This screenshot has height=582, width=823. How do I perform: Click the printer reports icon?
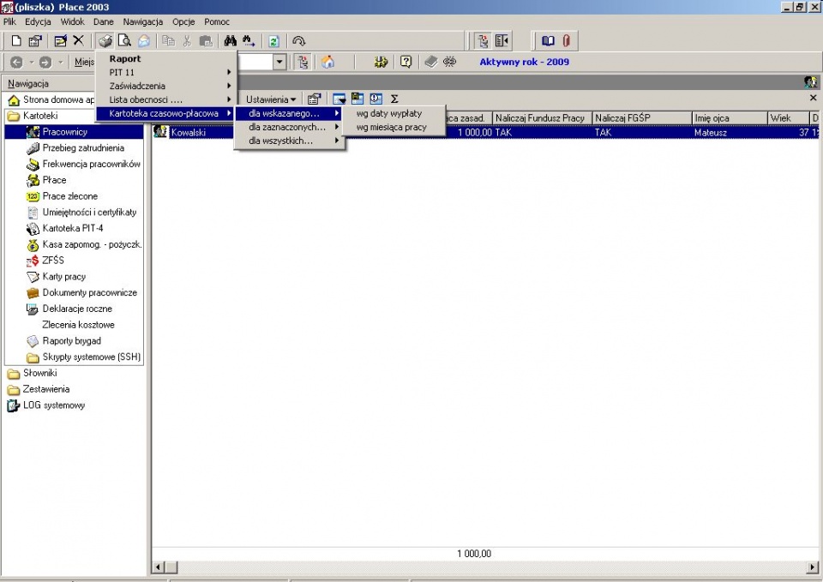click(x=105, y=41)
